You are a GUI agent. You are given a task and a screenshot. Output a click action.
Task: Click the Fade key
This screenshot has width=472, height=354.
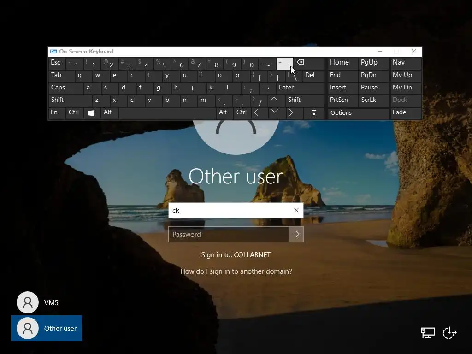tap(406, 113)
